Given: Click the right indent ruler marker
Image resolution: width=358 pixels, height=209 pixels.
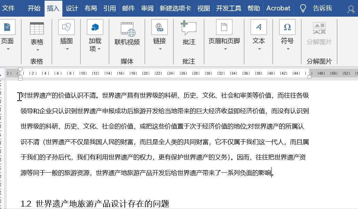Looking at the screenshot, I should [309, 76].
